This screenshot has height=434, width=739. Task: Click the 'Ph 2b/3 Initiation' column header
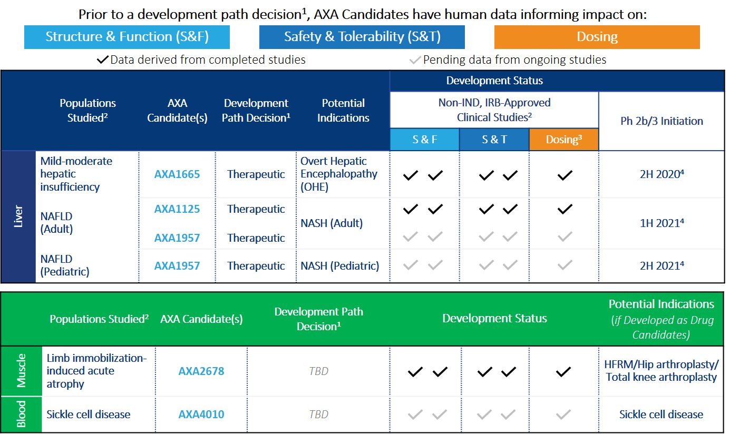(662, 121)
